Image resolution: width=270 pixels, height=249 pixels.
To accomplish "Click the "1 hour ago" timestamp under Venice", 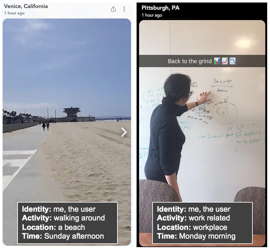I will click(14, 13).
